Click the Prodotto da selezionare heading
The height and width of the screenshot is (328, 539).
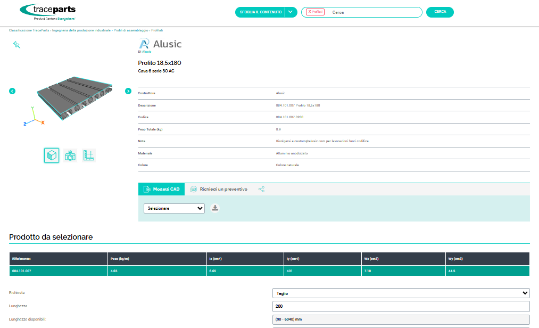[51, 237]
